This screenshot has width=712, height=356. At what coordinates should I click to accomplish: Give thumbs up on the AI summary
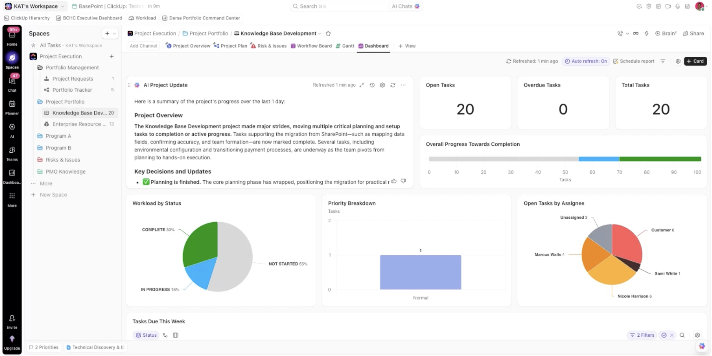pos(394,181)
